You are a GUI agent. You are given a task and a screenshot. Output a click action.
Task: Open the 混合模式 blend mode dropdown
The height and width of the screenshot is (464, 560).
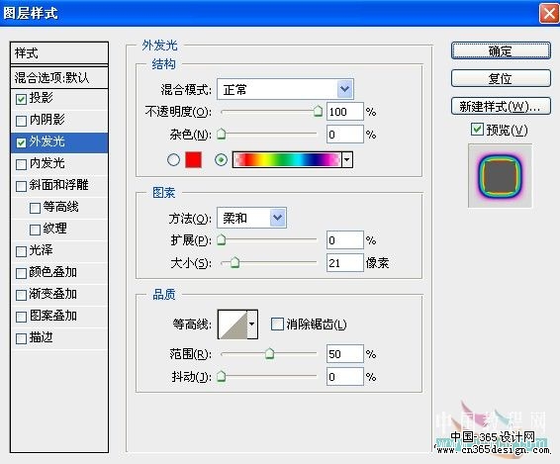click(x=285, y=89)
